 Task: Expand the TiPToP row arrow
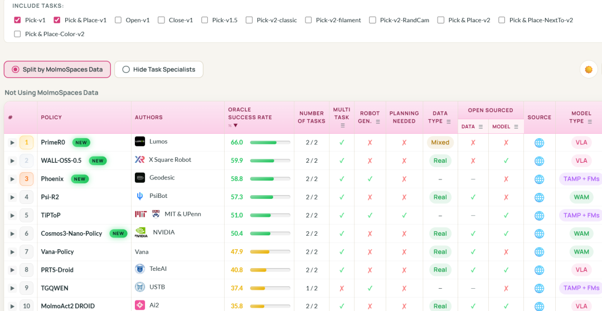click(x=12, y=215)
